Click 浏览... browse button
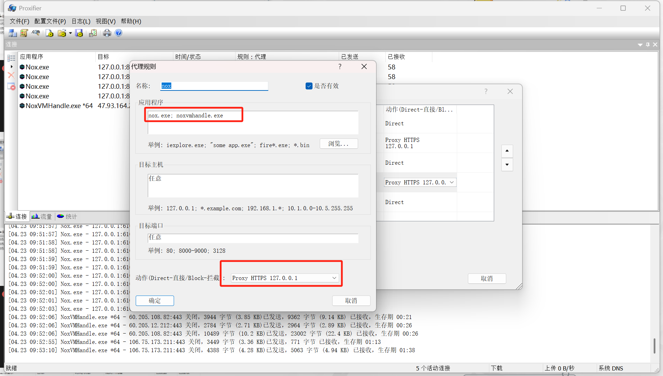Screen dimensions: 663x376 coord(339,144)
